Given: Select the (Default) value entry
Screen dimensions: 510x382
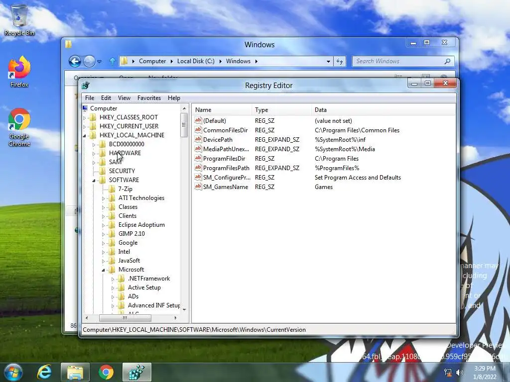Looking at the screenshot, I should coord(214,120).
